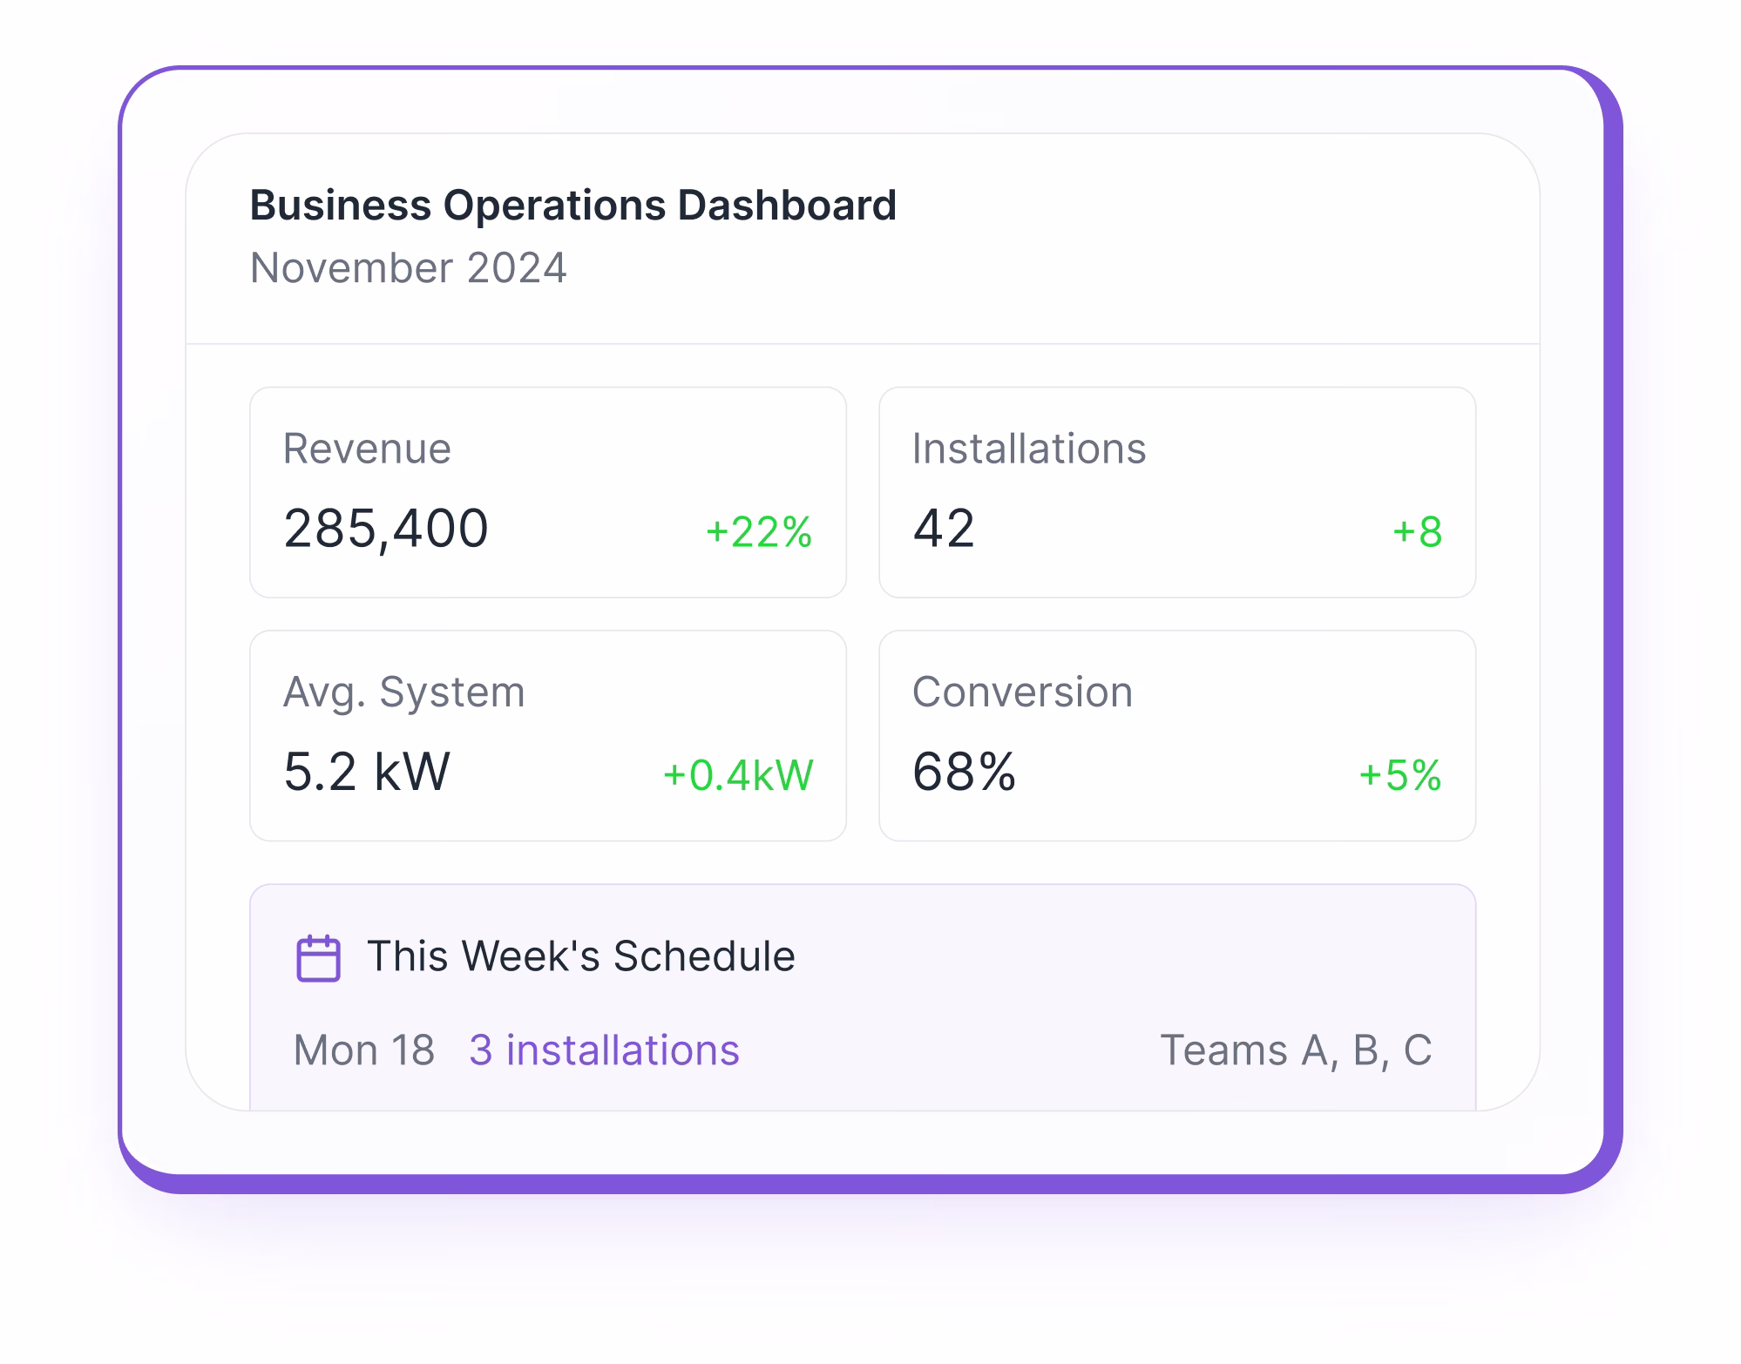Select the Mon 18 schedule row date
The height and width of the screenshot is (1364, 1741).
363,1050
